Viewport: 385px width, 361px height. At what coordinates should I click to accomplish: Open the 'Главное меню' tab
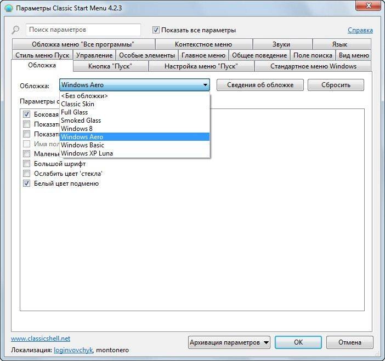203,55
